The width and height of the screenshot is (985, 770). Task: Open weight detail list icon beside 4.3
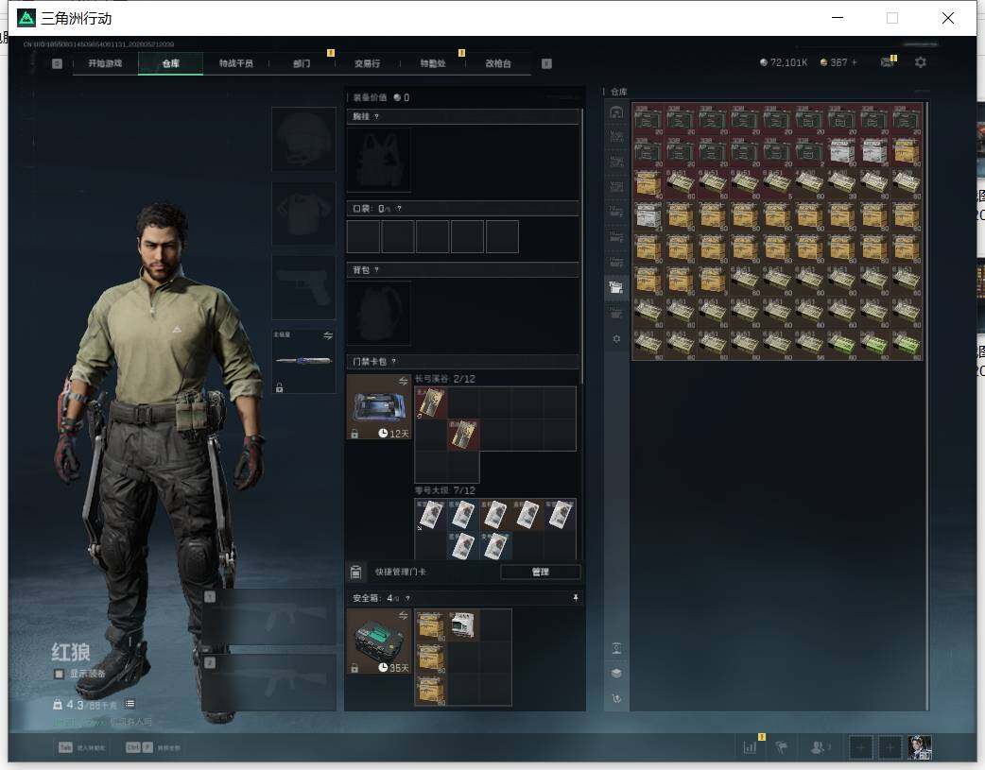pos(130,704)
